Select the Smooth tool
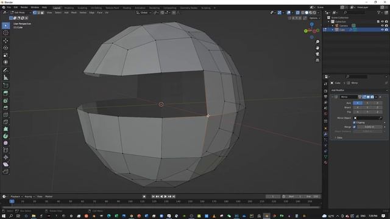390x219 pixels. 5,143
